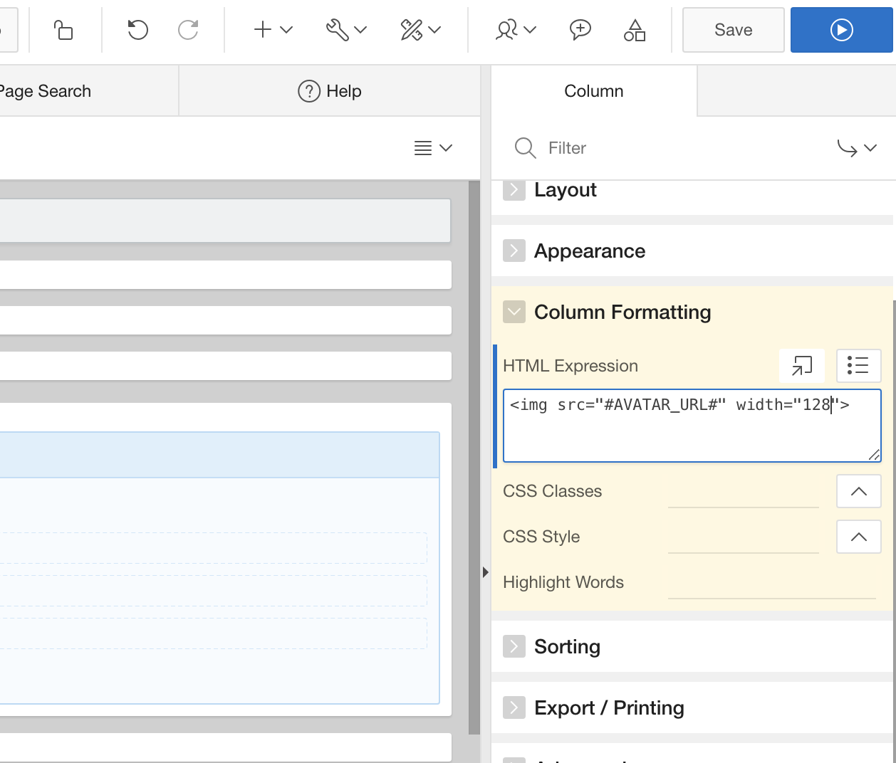Select the Column tab
This screenshot has width=896, height=763.
click(x=593, y=91)
